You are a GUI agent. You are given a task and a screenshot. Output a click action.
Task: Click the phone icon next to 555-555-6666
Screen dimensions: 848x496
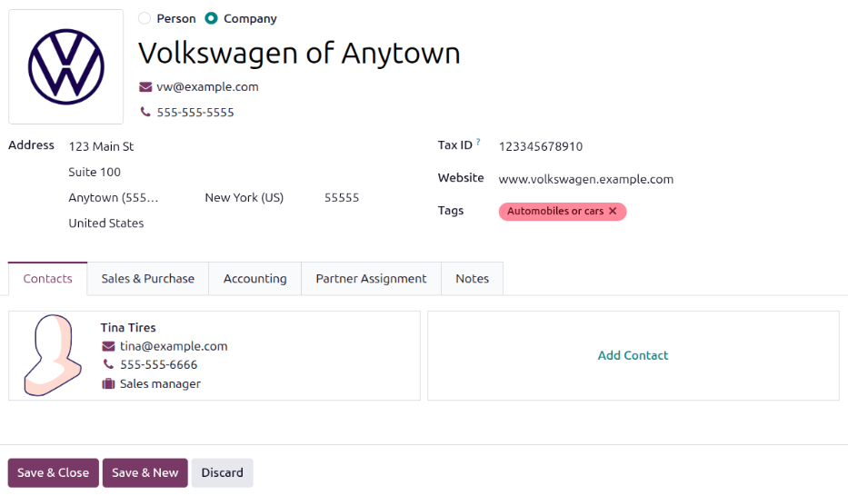pyautogui.click(x=109, y=365)
